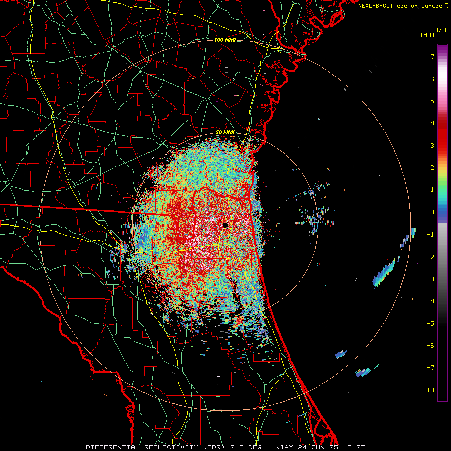Click the 0 value on the color scale
The height and width of the screenshot is (451, 451).
[x=432, y=212]
